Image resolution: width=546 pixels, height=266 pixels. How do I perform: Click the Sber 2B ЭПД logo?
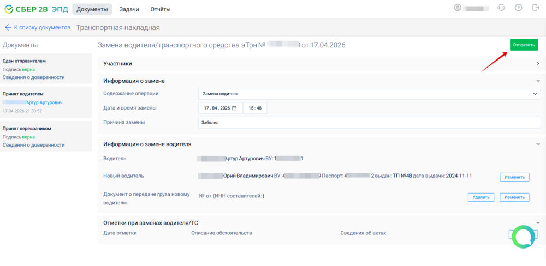click(x=36, y=9)
